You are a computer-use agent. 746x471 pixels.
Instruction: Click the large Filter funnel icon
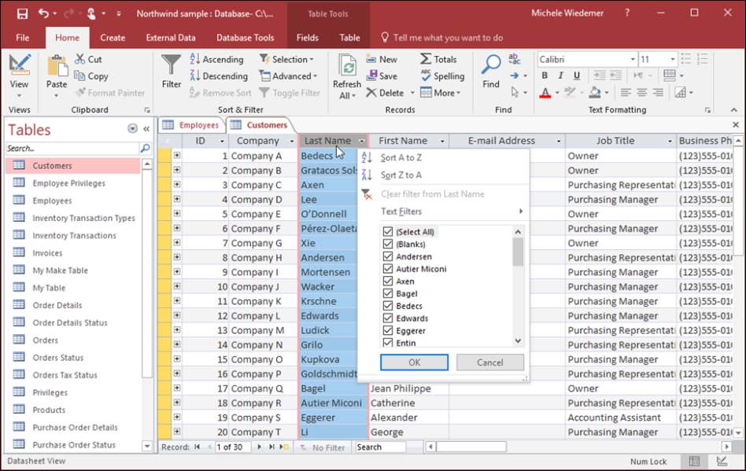tap(171, 65)
